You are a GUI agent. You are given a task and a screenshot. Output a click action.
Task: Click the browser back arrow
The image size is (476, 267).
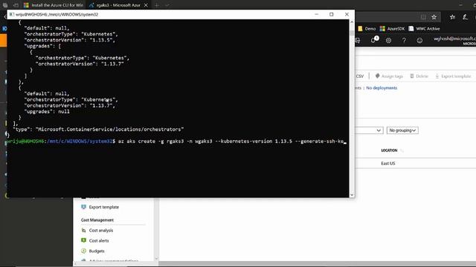coord(4,17)
